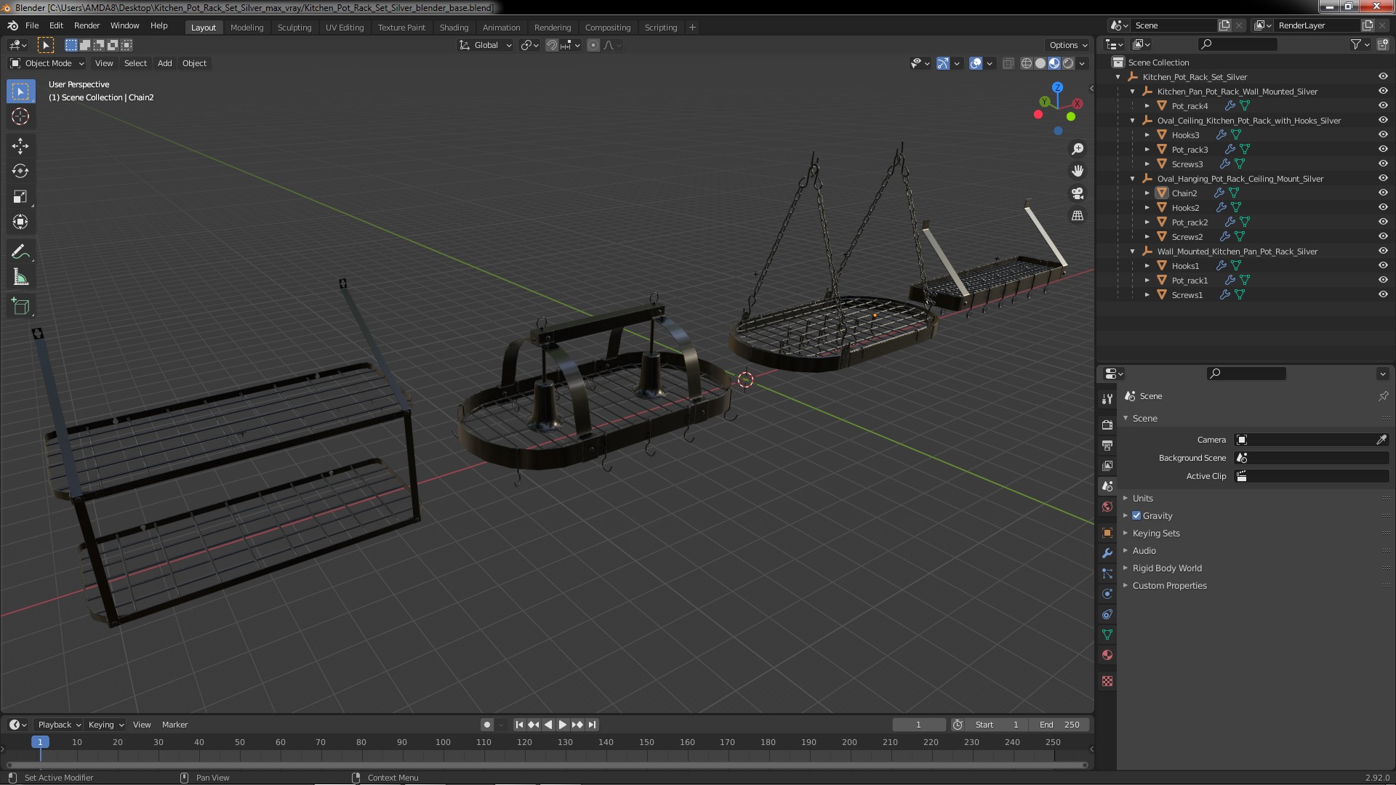Toggle visibility of Pot_rack4
The width and height of the screenshot is (1396, 785).
click(x=1383, y=105)
